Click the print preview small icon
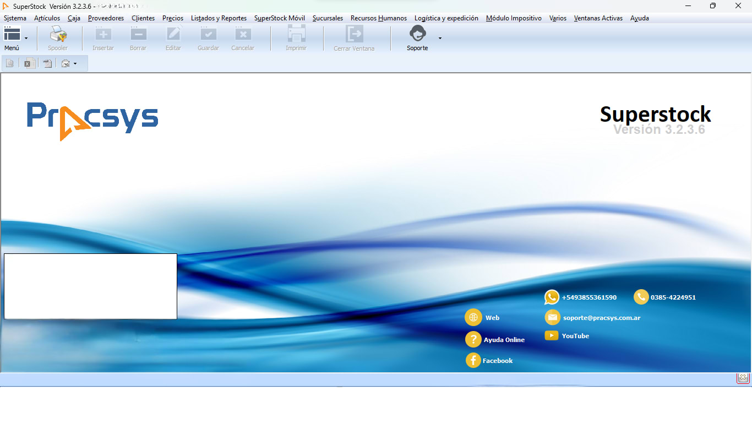 (x=10, y=63)
